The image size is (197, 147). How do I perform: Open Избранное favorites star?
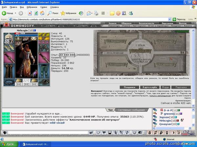[69, 13]
